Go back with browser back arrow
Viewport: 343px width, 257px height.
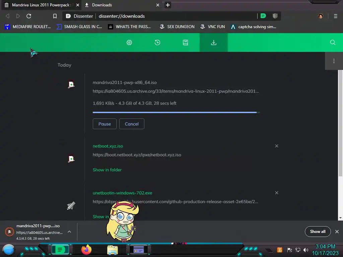click(x=7, y=16)
